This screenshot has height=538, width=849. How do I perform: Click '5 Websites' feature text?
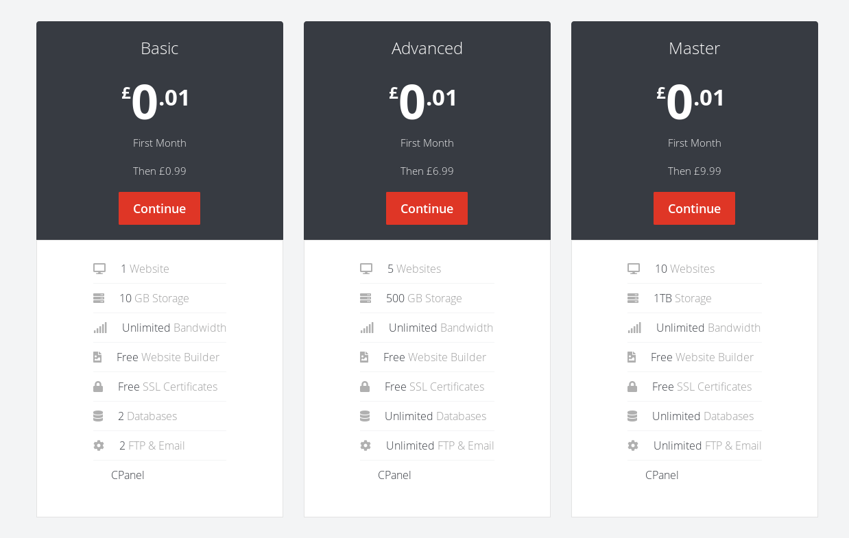(x=414, y=269)
